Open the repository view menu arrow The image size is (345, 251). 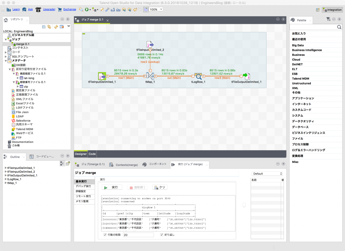[x=69, y=26]
